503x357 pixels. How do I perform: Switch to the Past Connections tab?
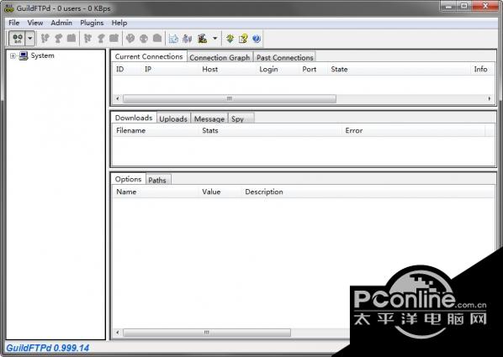[x=285, y=57]
